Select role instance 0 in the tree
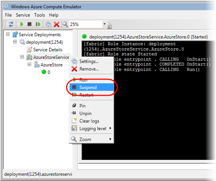This screenshot has width=216, height=181. 49,72
